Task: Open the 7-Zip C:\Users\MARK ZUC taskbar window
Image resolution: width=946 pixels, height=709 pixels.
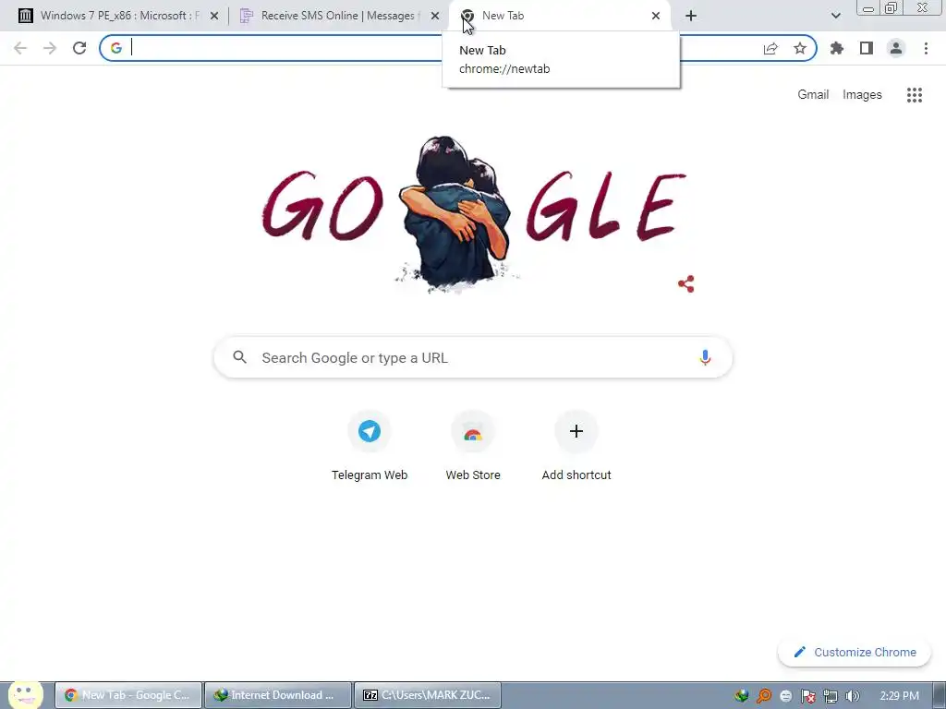Action: pos(427,695)
